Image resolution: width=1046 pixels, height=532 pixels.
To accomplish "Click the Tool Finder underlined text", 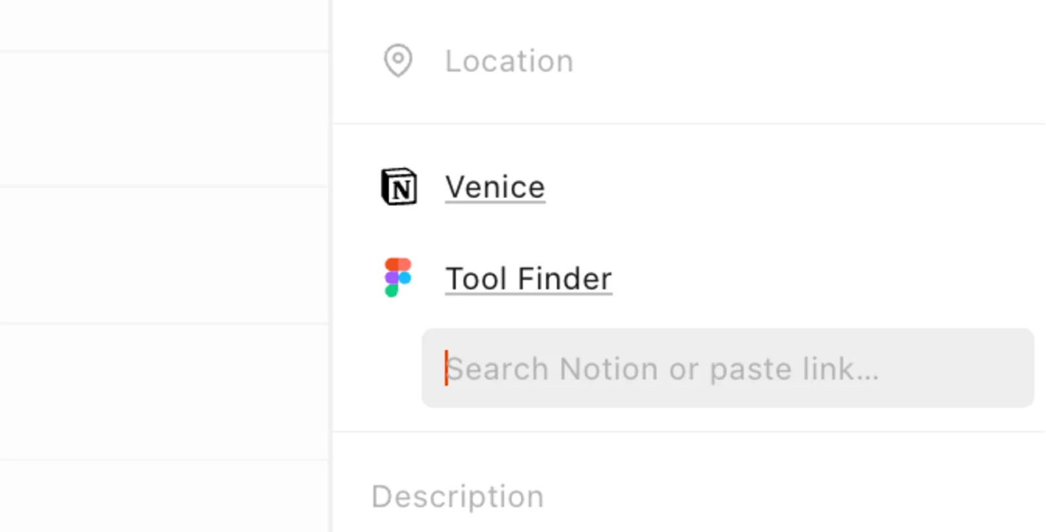I will tap(528, 277).
